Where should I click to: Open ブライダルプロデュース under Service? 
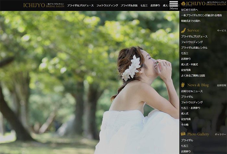[x=194, y=37]
